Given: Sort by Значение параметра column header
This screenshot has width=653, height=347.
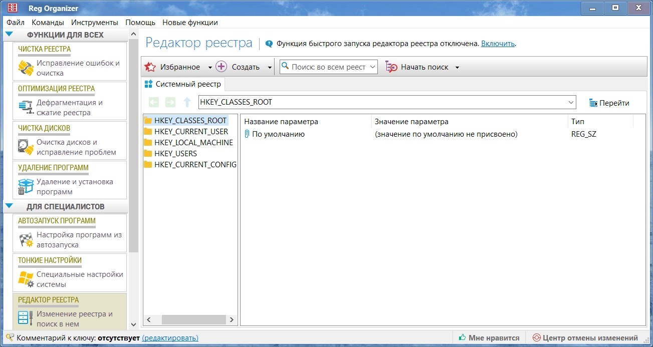Looking at the screenshot, I should [470, 122].
